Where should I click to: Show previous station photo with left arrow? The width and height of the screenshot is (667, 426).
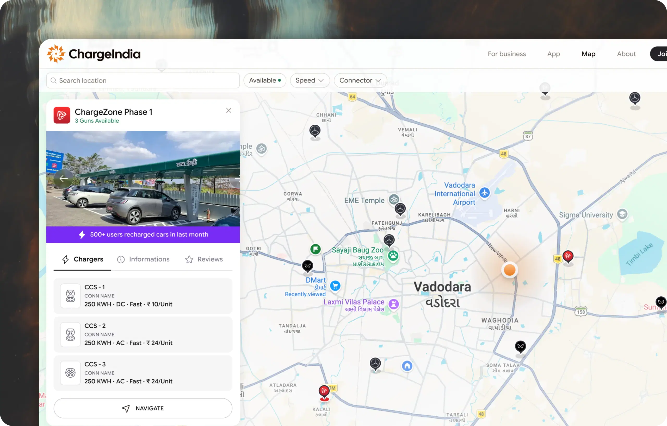[x=64, y=179]
